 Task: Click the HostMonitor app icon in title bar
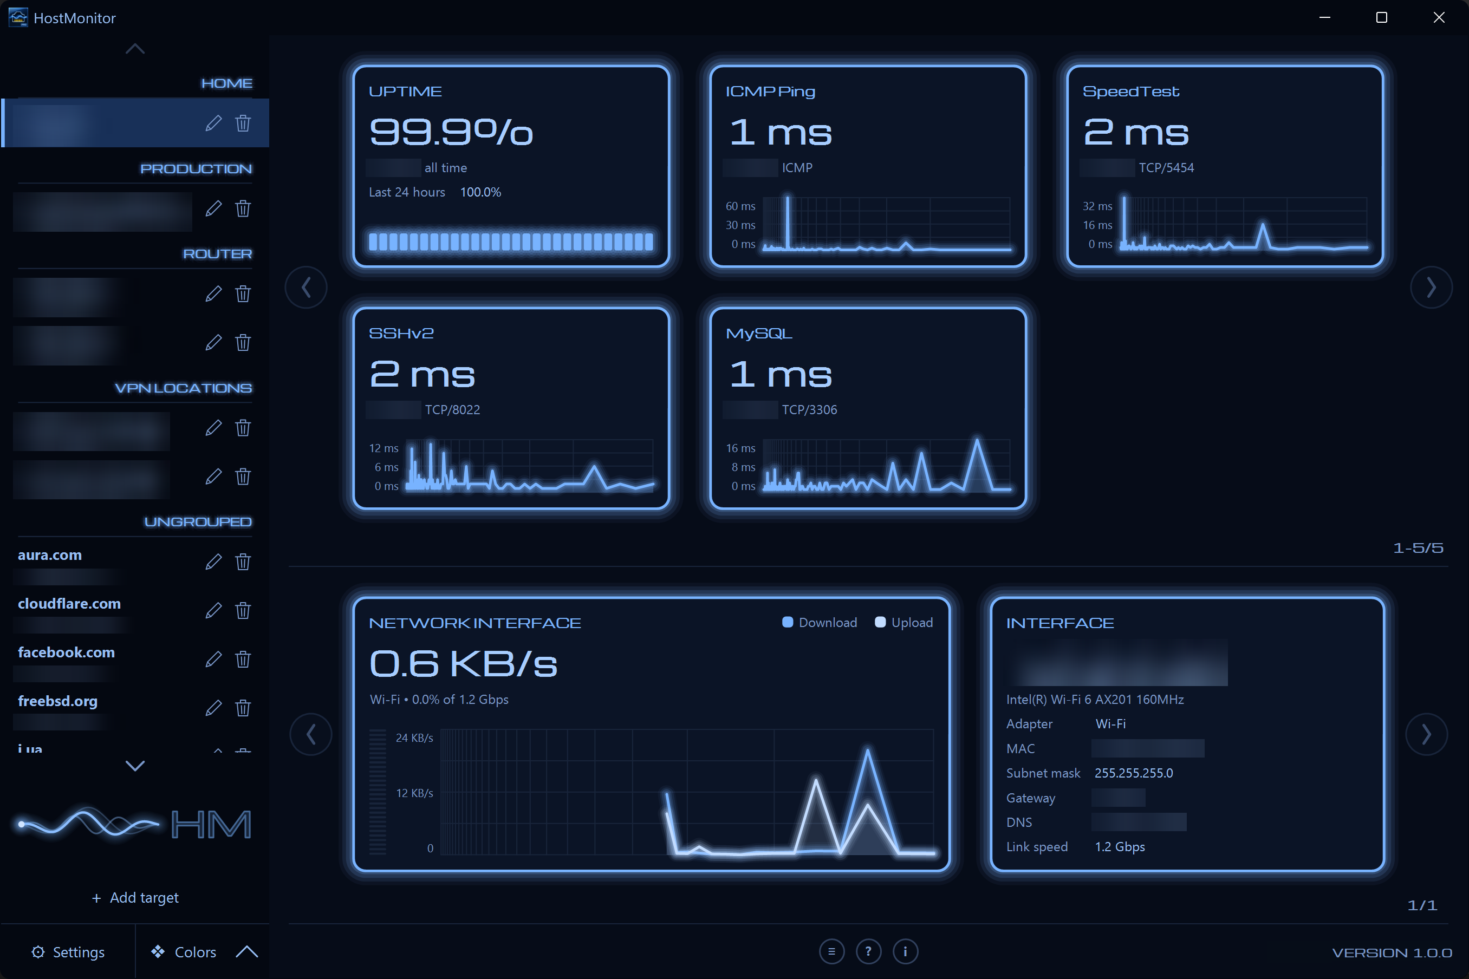tap(18, 17)
